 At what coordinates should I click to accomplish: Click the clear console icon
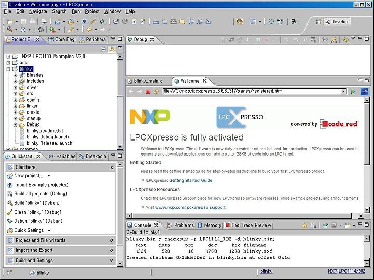(x=314, y=225)
